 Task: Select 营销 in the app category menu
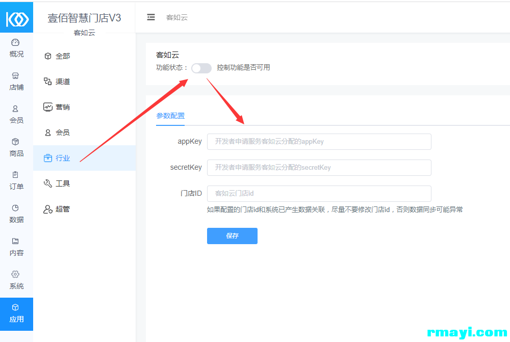pyautogui.click(x=84, y=107)
